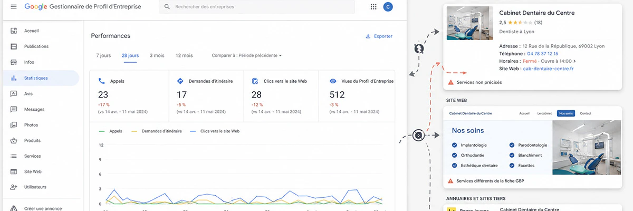The width and height of the screenshot is (633, 211).
Task: Click the Facettes checkmark
Action: point(512,165)
